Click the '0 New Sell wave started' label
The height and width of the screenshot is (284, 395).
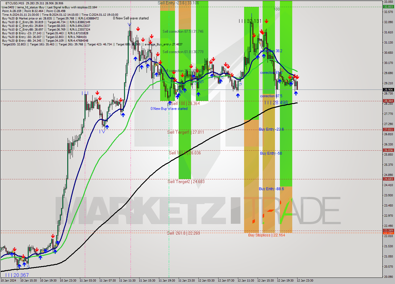point(131,18)
